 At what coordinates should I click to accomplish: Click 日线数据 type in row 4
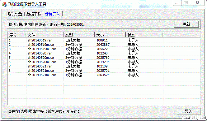point(73,53)
